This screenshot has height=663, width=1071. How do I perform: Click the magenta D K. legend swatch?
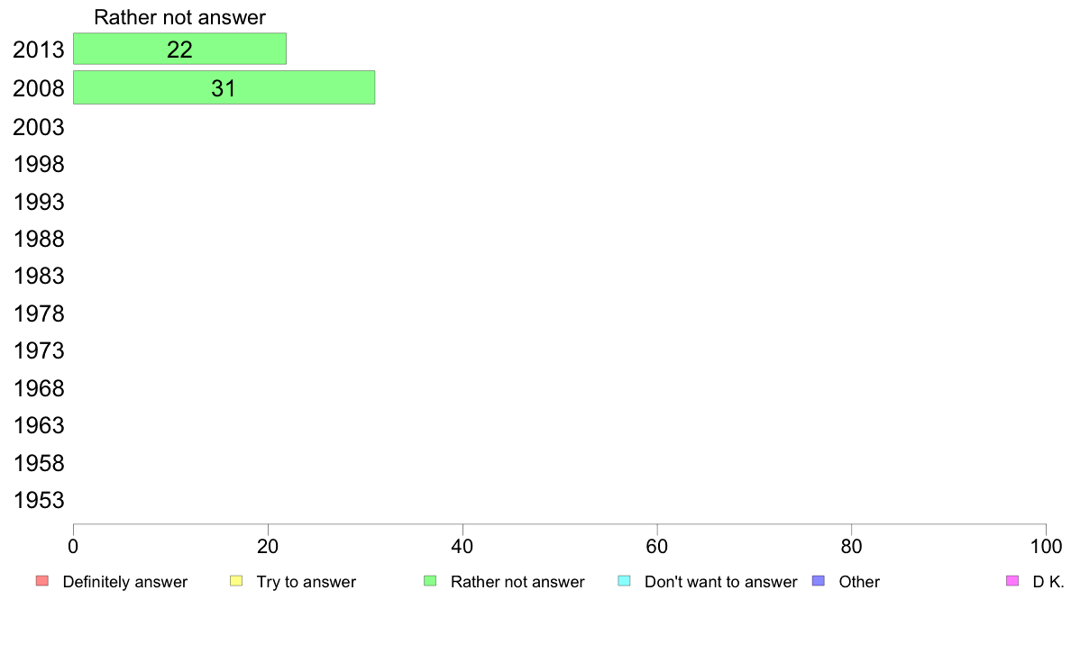(x=1012, y=581)
